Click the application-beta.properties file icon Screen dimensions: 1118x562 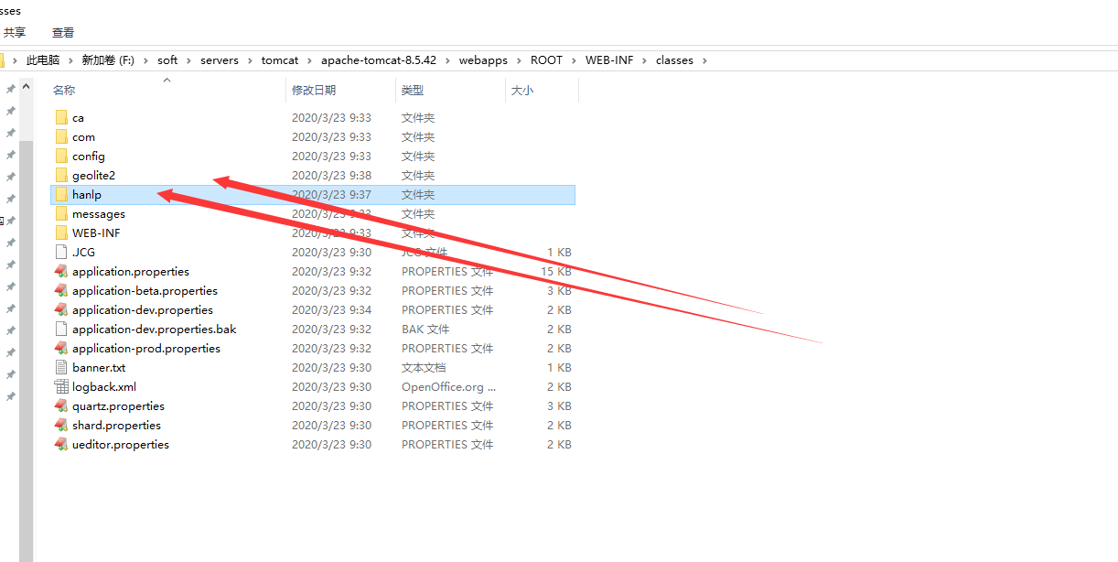coord(61,290)
